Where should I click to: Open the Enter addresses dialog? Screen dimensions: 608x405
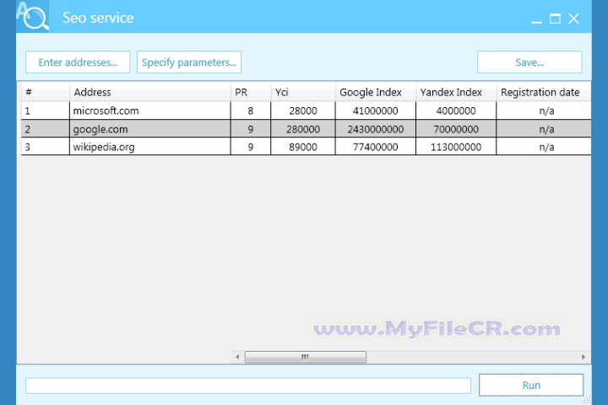[x=78, y=62]
